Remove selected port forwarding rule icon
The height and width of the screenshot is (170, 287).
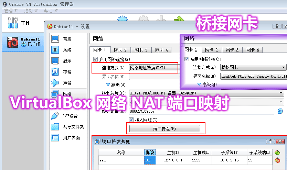tap(277, 160)
